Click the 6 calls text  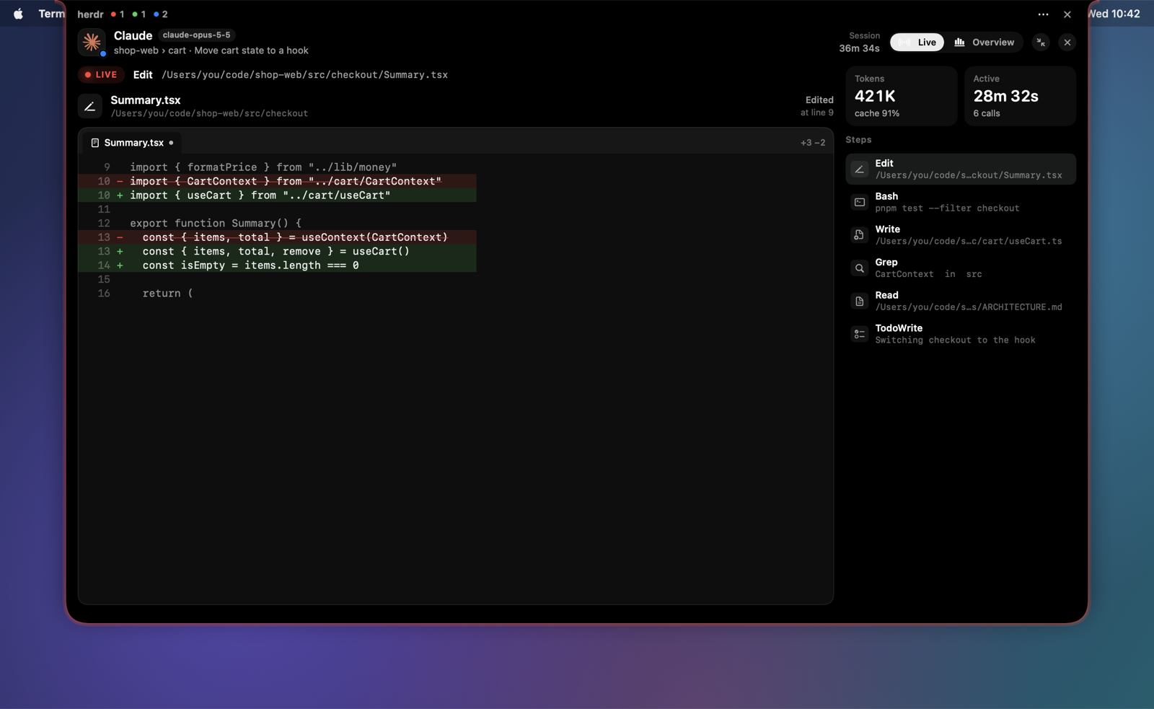(x=986, y=113)
